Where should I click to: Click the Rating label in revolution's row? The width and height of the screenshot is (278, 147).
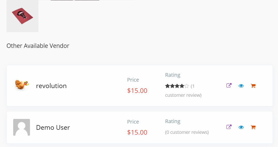[x=173, y=75]
